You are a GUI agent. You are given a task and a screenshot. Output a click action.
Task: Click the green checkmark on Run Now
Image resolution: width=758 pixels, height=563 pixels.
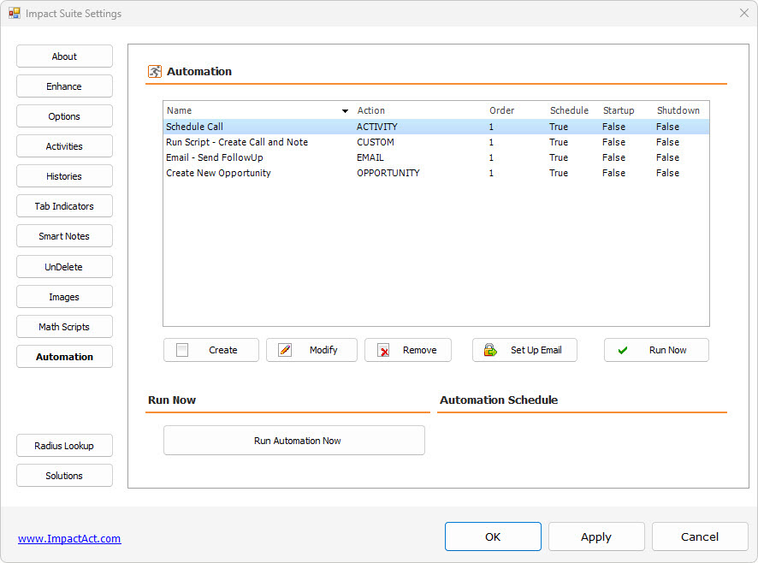click(x=623, y=350)
